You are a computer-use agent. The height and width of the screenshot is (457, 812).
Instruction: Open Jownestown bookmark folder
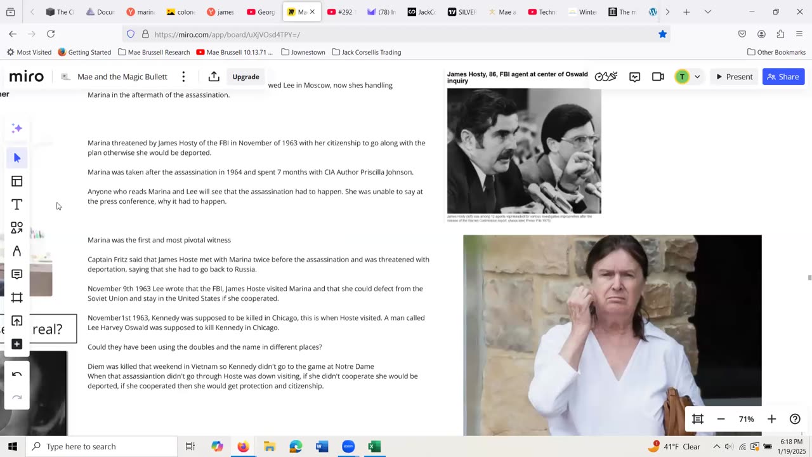pyautogui.click(x=303, y=52)
